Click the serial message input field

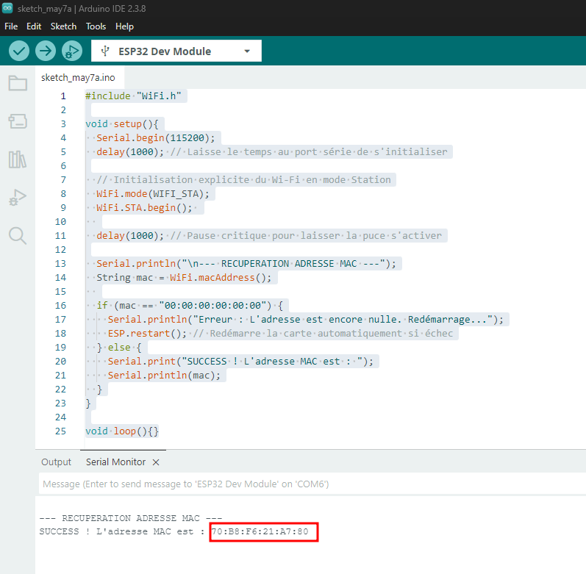pos(312,484)
